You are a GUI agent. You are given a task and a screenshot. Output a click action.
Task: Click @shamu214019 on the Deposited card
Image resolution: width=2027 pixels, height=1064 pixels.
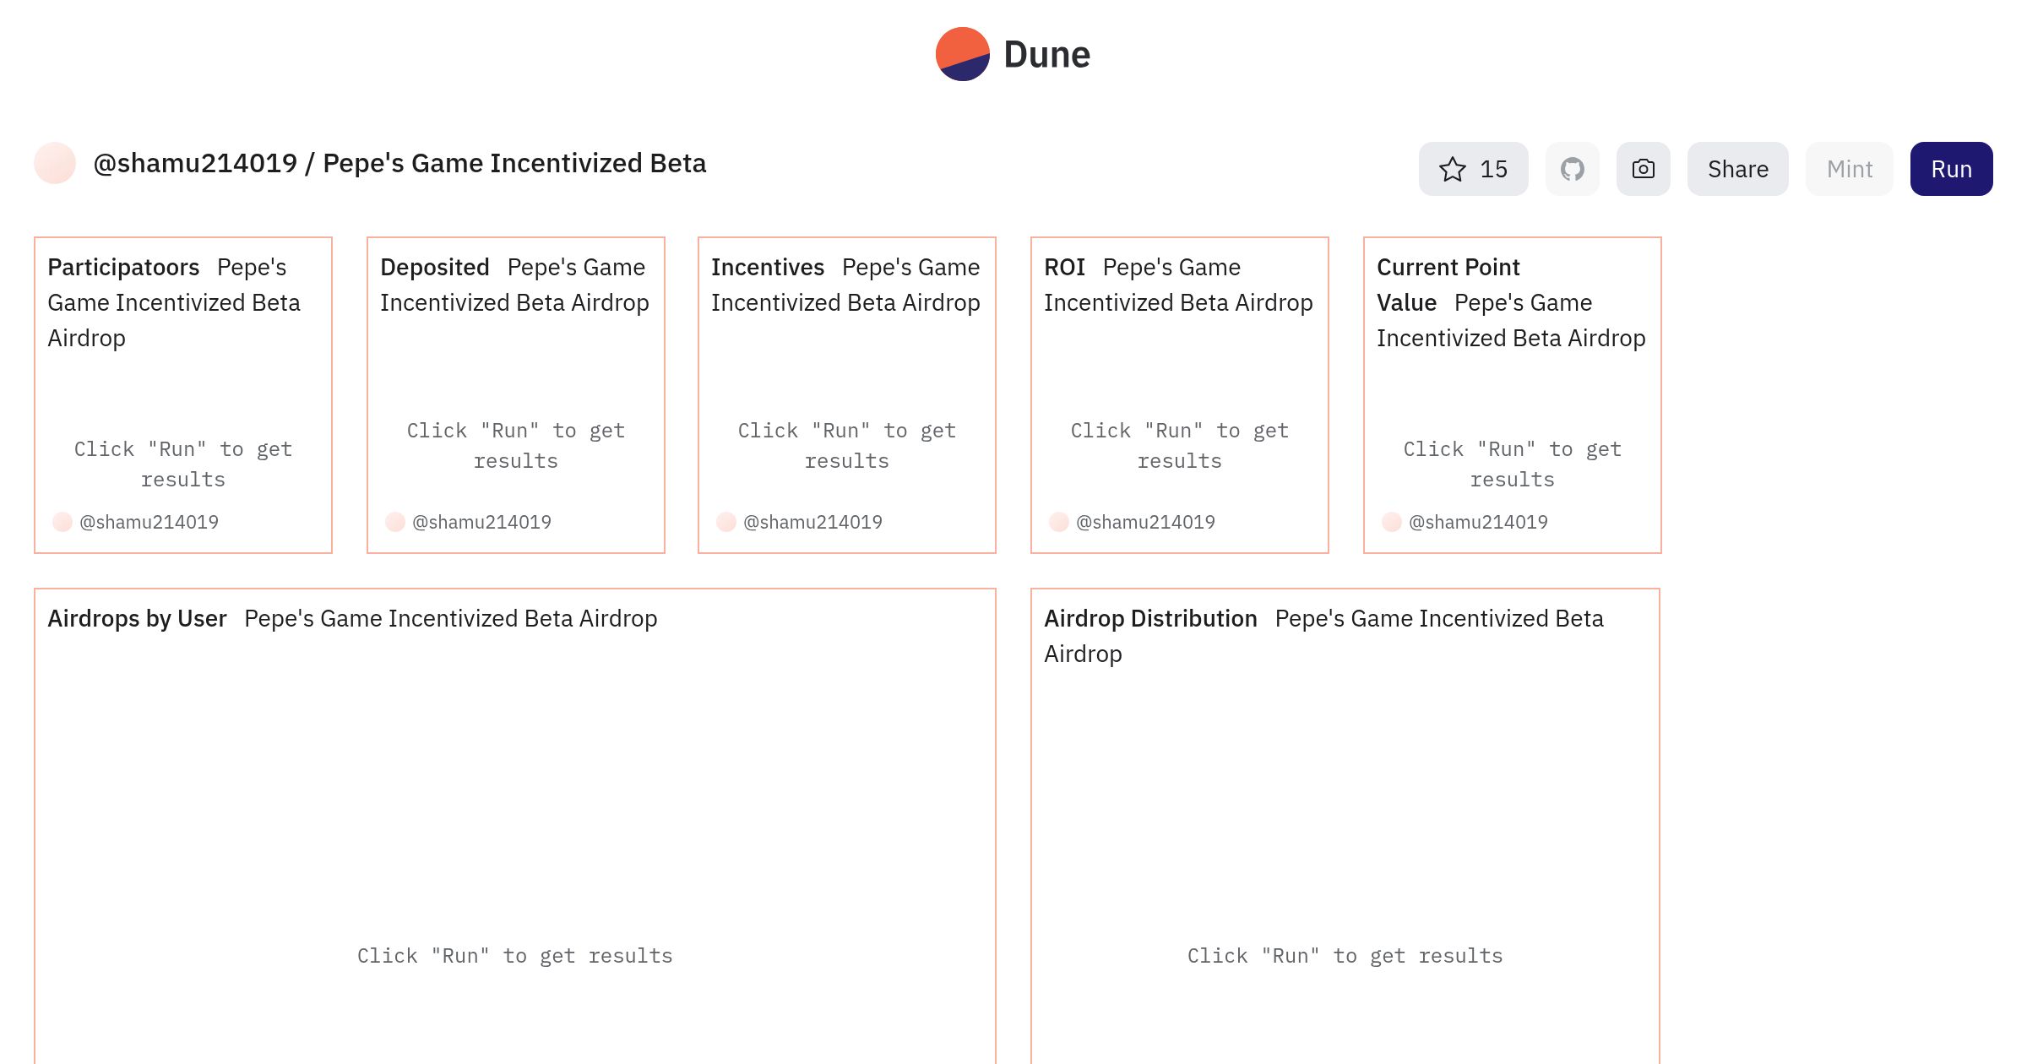click(x=481, y=522)
